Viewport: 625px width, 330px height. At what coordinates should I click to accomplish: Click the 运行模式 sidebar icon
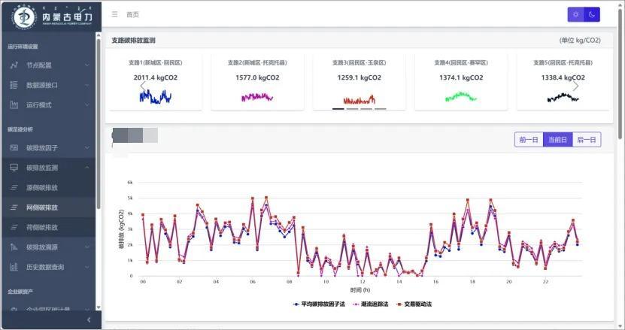click(14, 105)
